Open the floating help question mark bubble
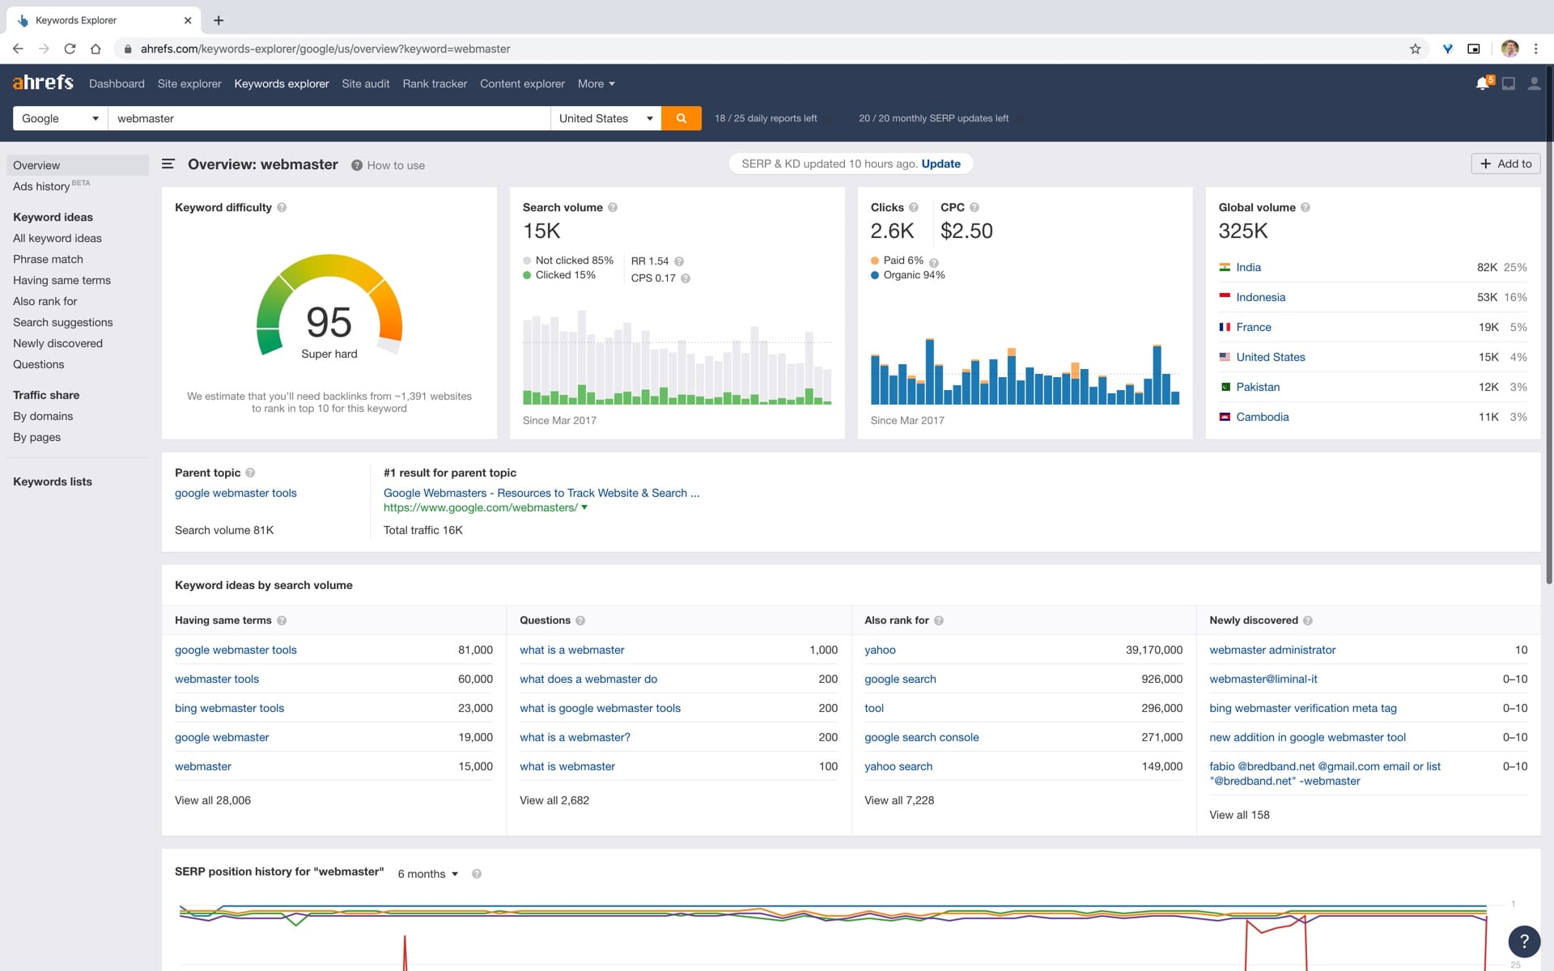 pos(1525,942)
